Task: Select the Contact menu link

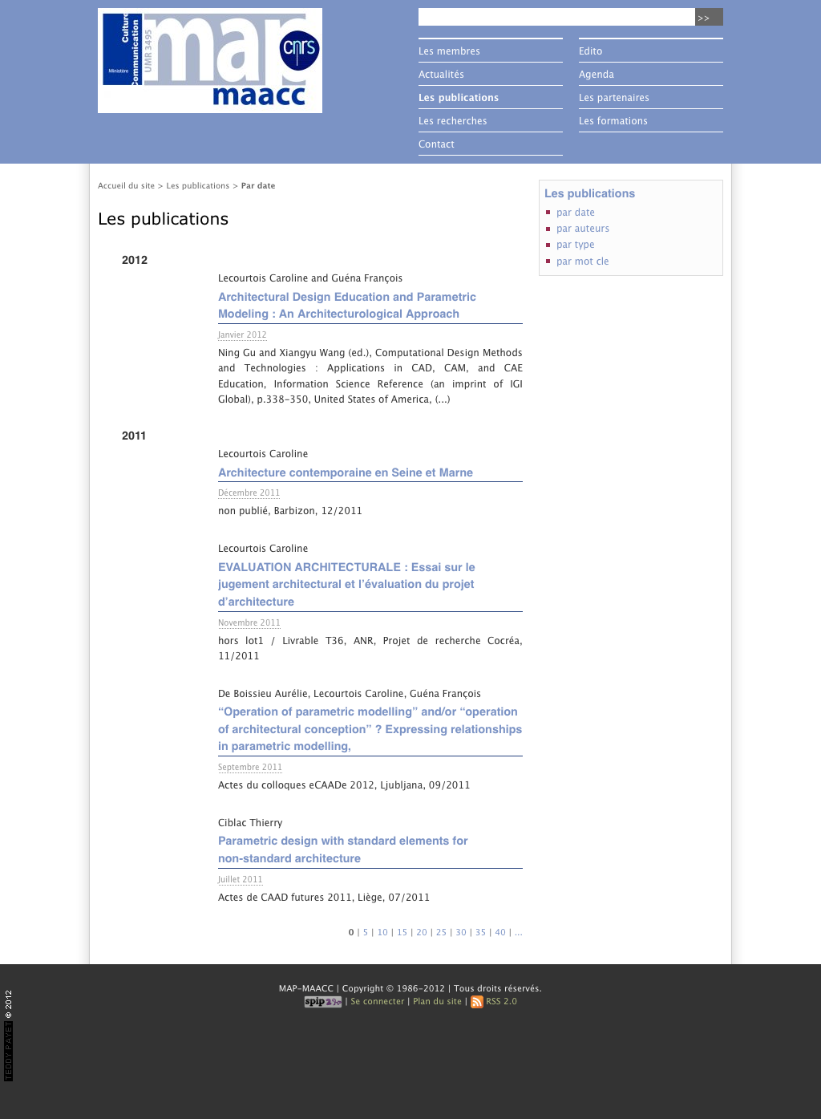Action: (x=436, y=144)
